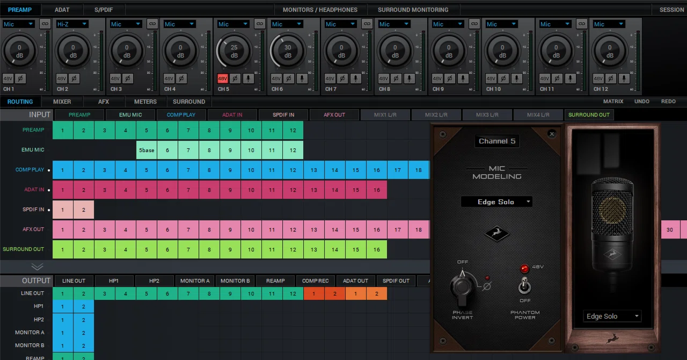
Task: Switch to the MIXER tab
Action: [62, 102]
